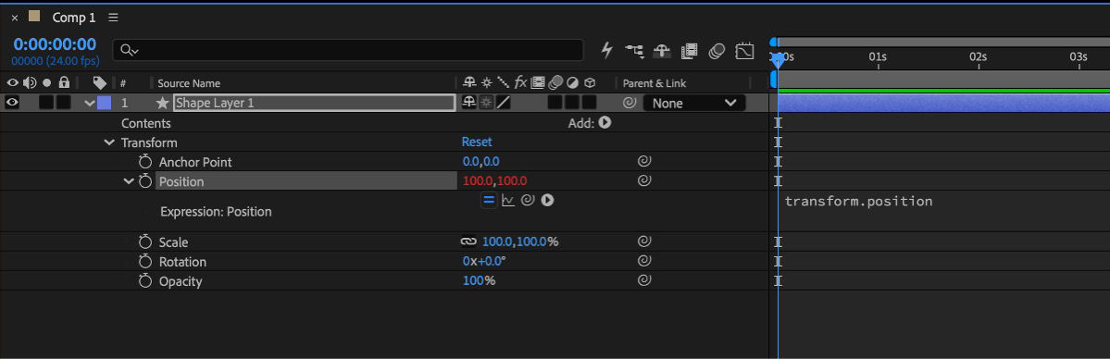Viewport: 1110px width, 359px height.
Task: Select the Position property label
Action: pos(181,182)
